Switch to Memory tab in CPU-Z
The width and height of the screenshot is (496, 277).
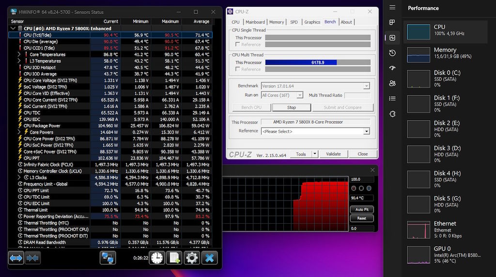pos(277,22)
